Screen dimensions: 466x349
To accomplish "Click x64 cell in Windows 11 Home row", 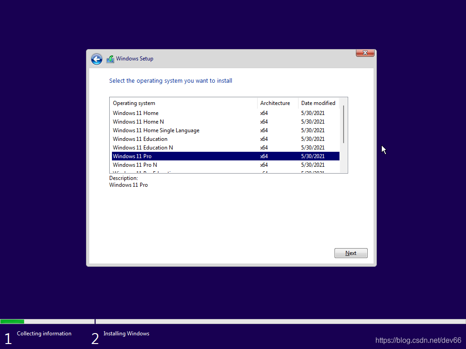I will [x=264, y=113].
